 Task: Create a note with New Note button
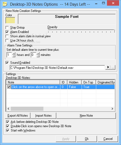(86, 116)
